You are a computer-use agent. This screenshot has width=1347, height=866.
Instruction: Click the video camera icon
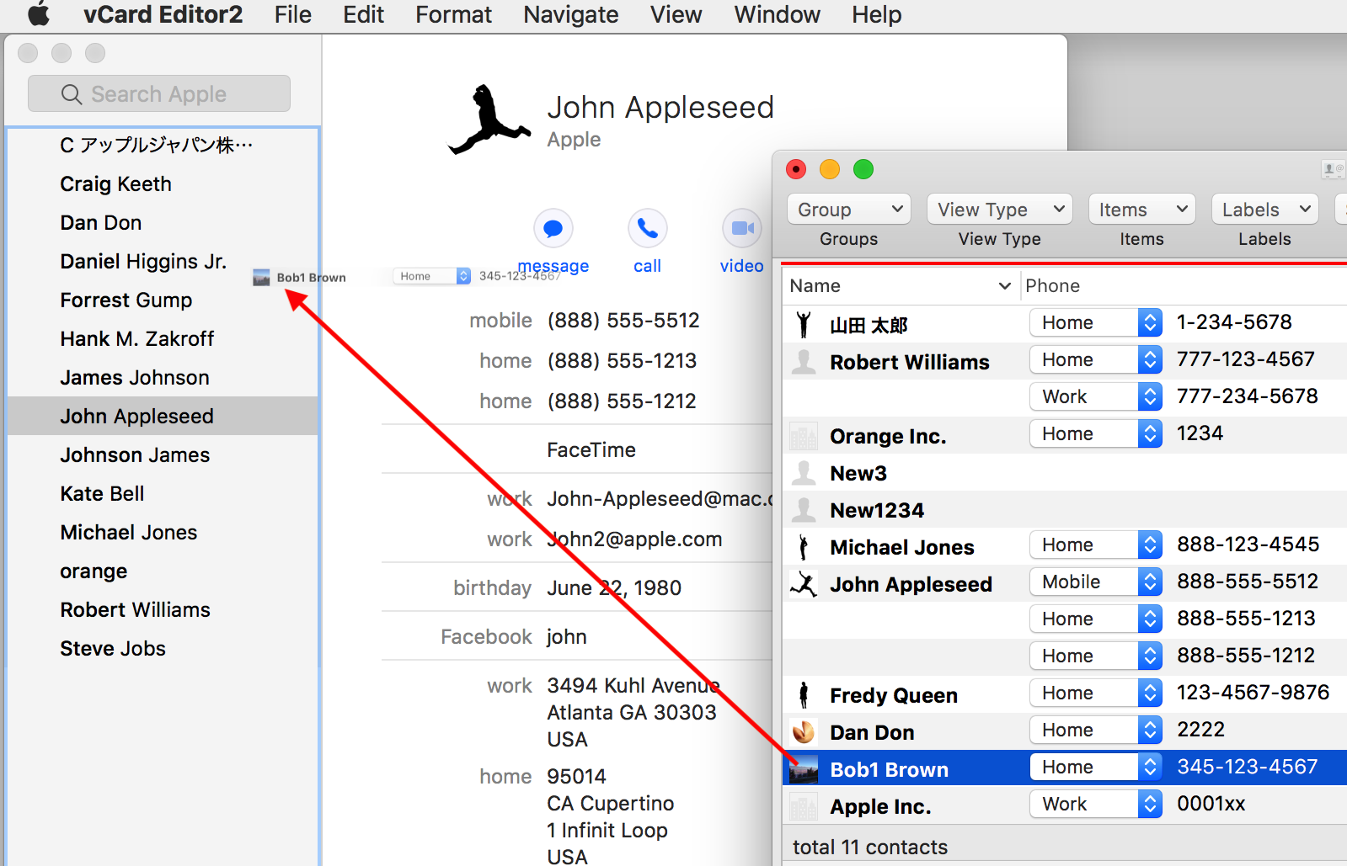[x=742, y=228]
